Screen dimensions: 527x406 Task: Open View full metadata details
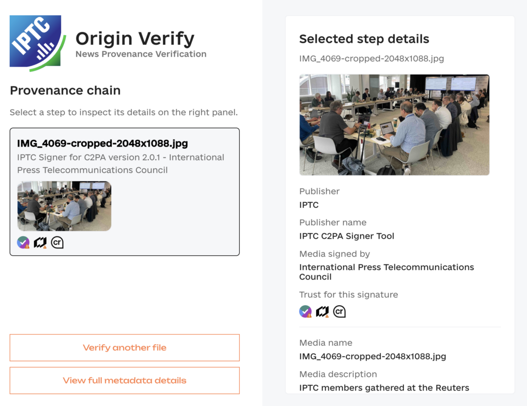point(124,380)
